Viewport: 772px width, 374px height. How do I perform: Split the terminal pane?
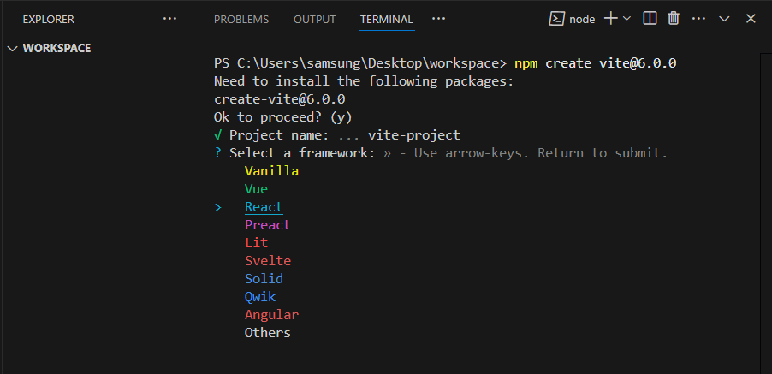click(650, 19)
